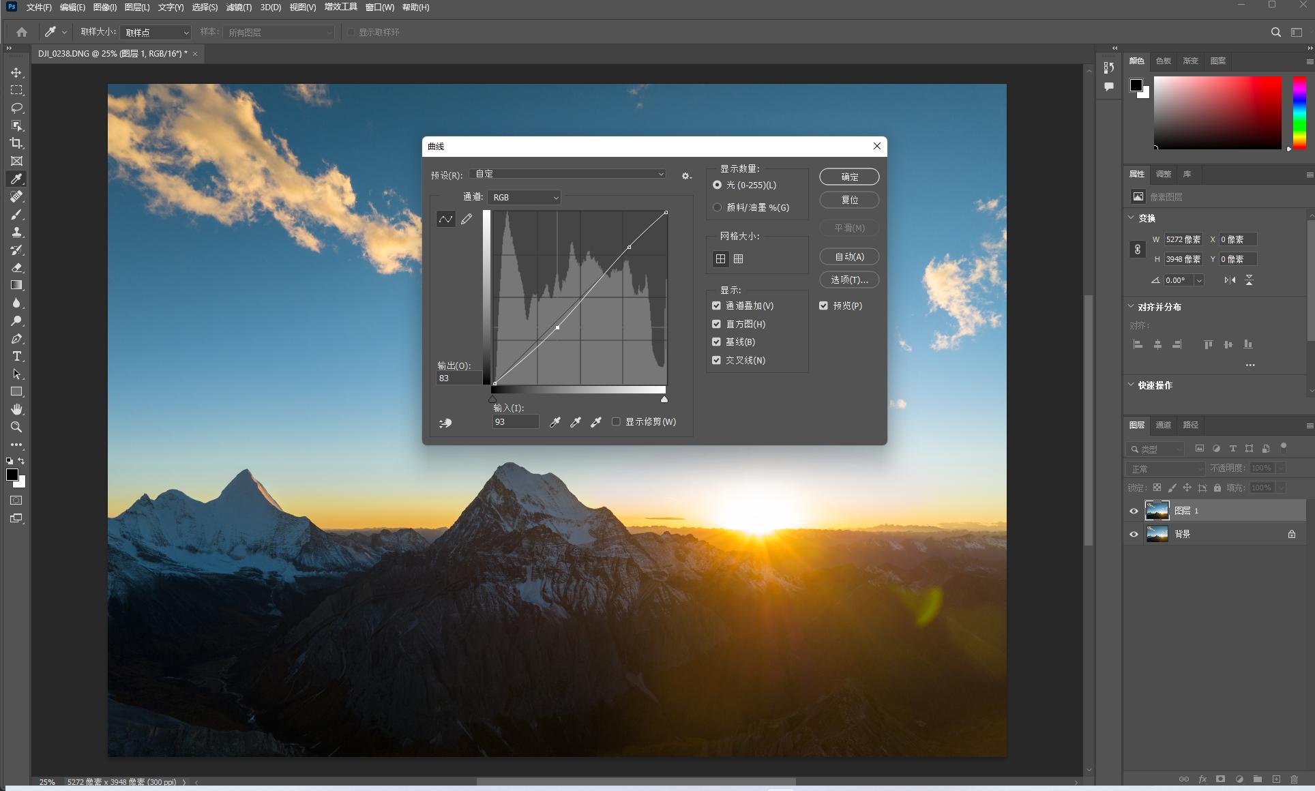The image size is (1315, 791).
Task: Click the 确定 button in Curves
Action: pyautogui.click(x=849, y=177)
